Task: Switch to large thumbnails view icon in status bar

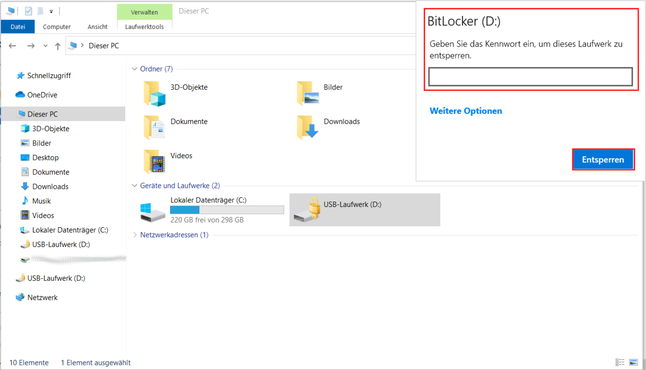Action: (x=634, y=362)
